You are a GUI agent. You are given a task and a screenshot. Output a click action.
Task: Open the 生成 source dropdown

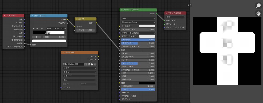pos(80,80)
